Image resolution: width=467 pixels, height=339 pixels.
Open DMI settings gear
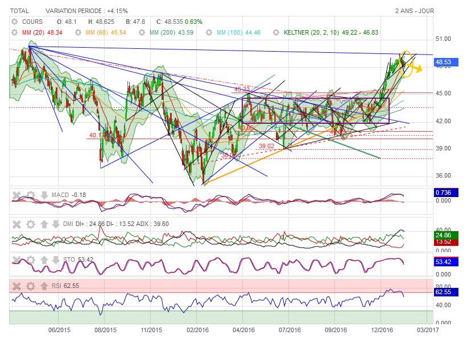pyautogui.click(x=30, y=224)
